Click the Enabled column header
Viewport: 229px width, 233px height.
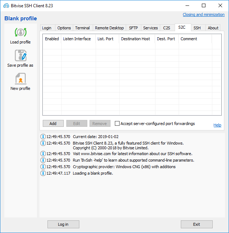[52, 39]
